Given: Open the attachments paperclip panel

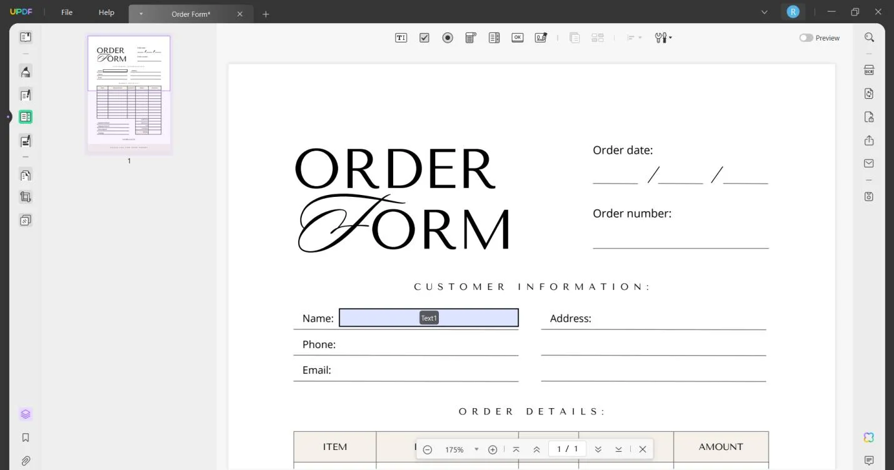Looking at the screenshot, I should pyautogui.click(x=26, y=461).
